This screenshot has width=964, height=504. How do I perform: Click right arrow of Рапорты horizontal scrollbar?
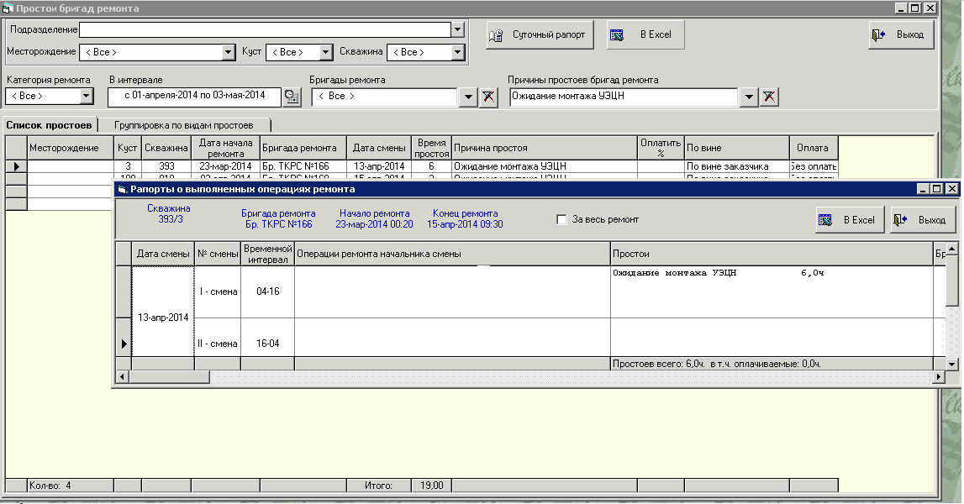point(938,377)
